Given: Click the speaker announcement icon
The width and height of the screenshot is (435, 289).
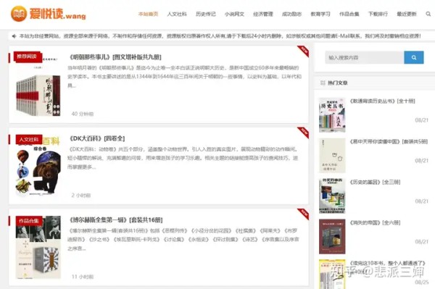Looking at the screenshot, I should point(14,36).
